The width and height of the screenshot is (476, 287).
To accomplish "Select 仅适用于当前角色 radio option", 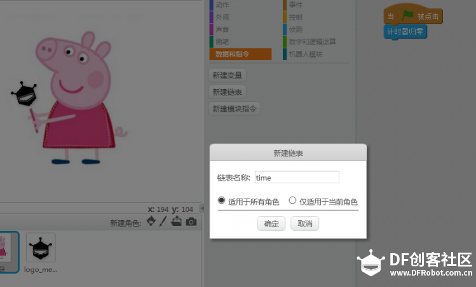I will (292, 200).
